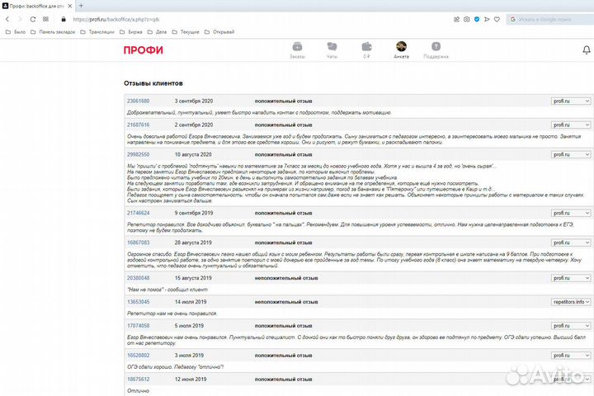This screenshot has height=396, width=594.
Task: Click the padlock site security icon
Action: click(64, 19)
